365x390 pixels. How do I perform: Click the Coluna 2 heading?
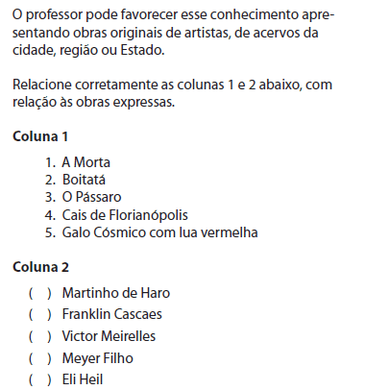(40, 267)
